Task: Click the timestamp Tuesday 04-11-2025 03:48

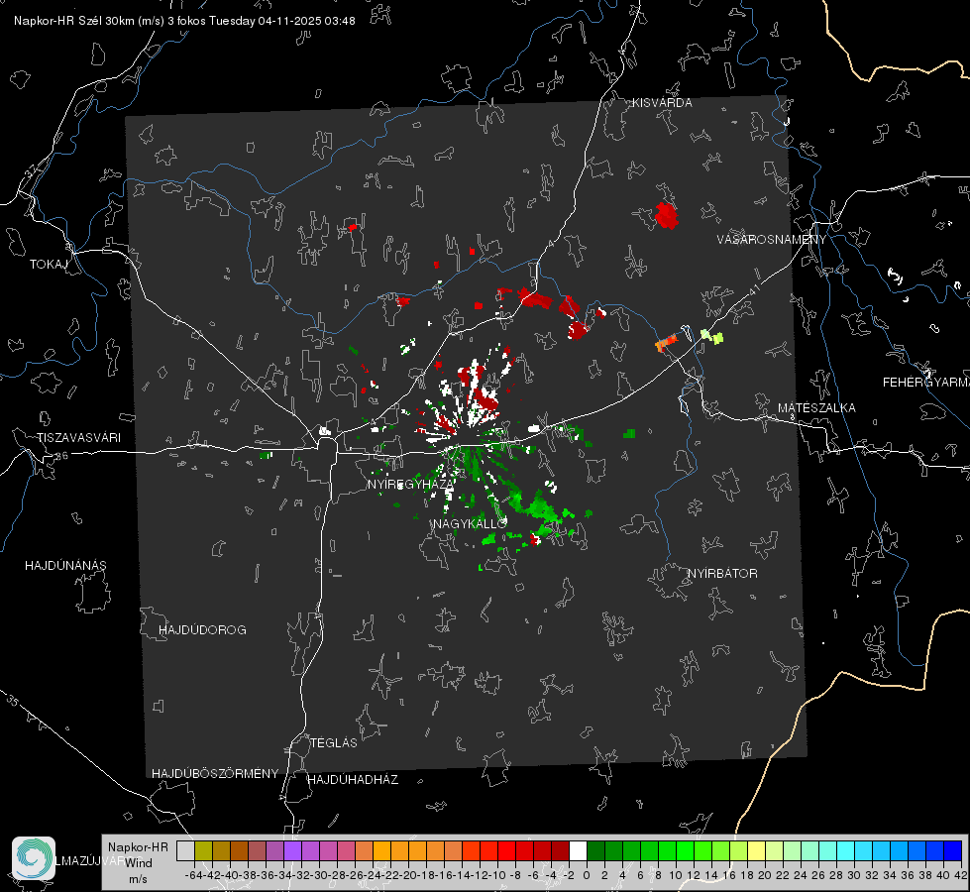Action: (x=282, y=21)
